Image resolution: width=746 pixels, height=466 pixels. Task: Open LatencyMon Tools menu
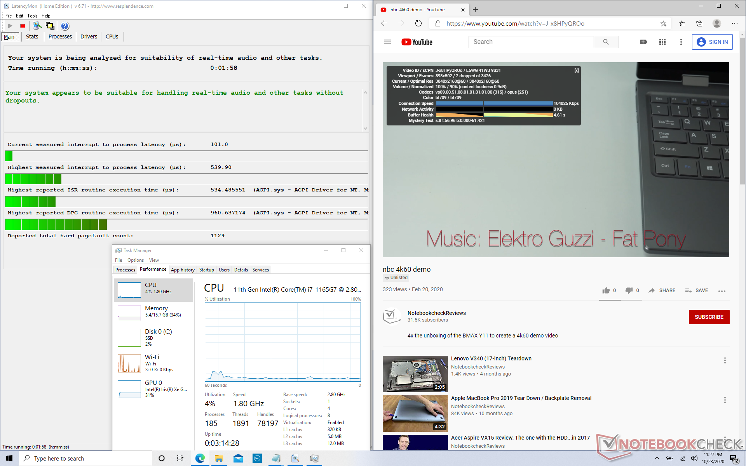pos(32,16)
